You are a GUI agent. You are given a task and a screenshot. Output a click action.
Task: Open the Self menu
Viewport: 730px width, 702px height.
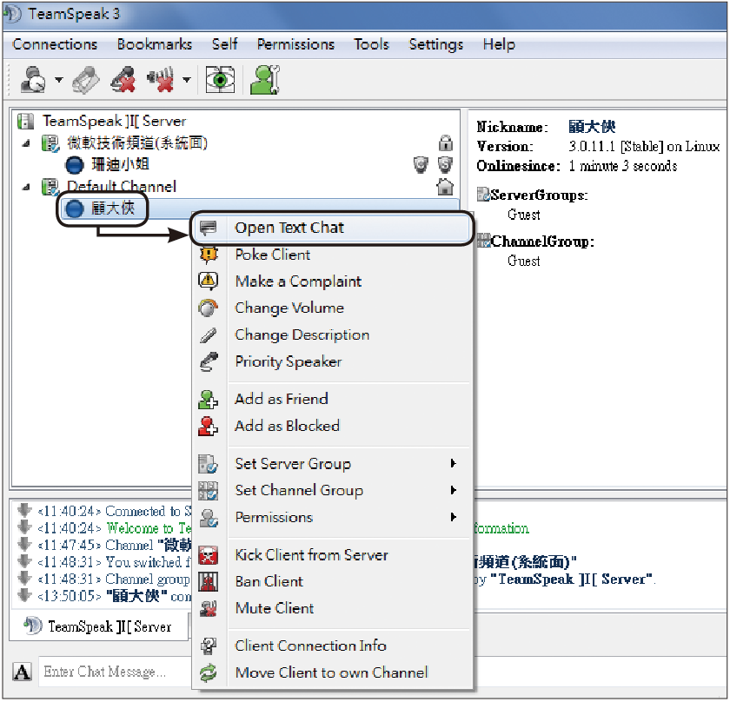click(x=224, y=44)
